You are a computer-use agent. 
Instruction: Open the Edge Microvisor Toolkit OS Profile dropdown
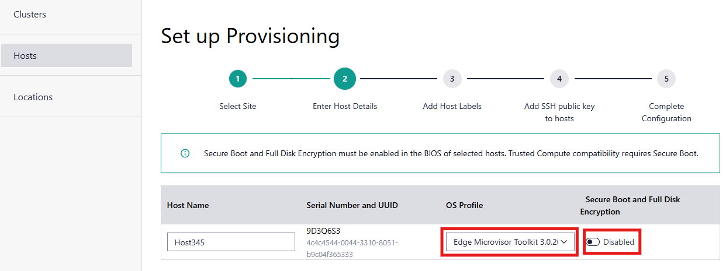click(510, 242)
